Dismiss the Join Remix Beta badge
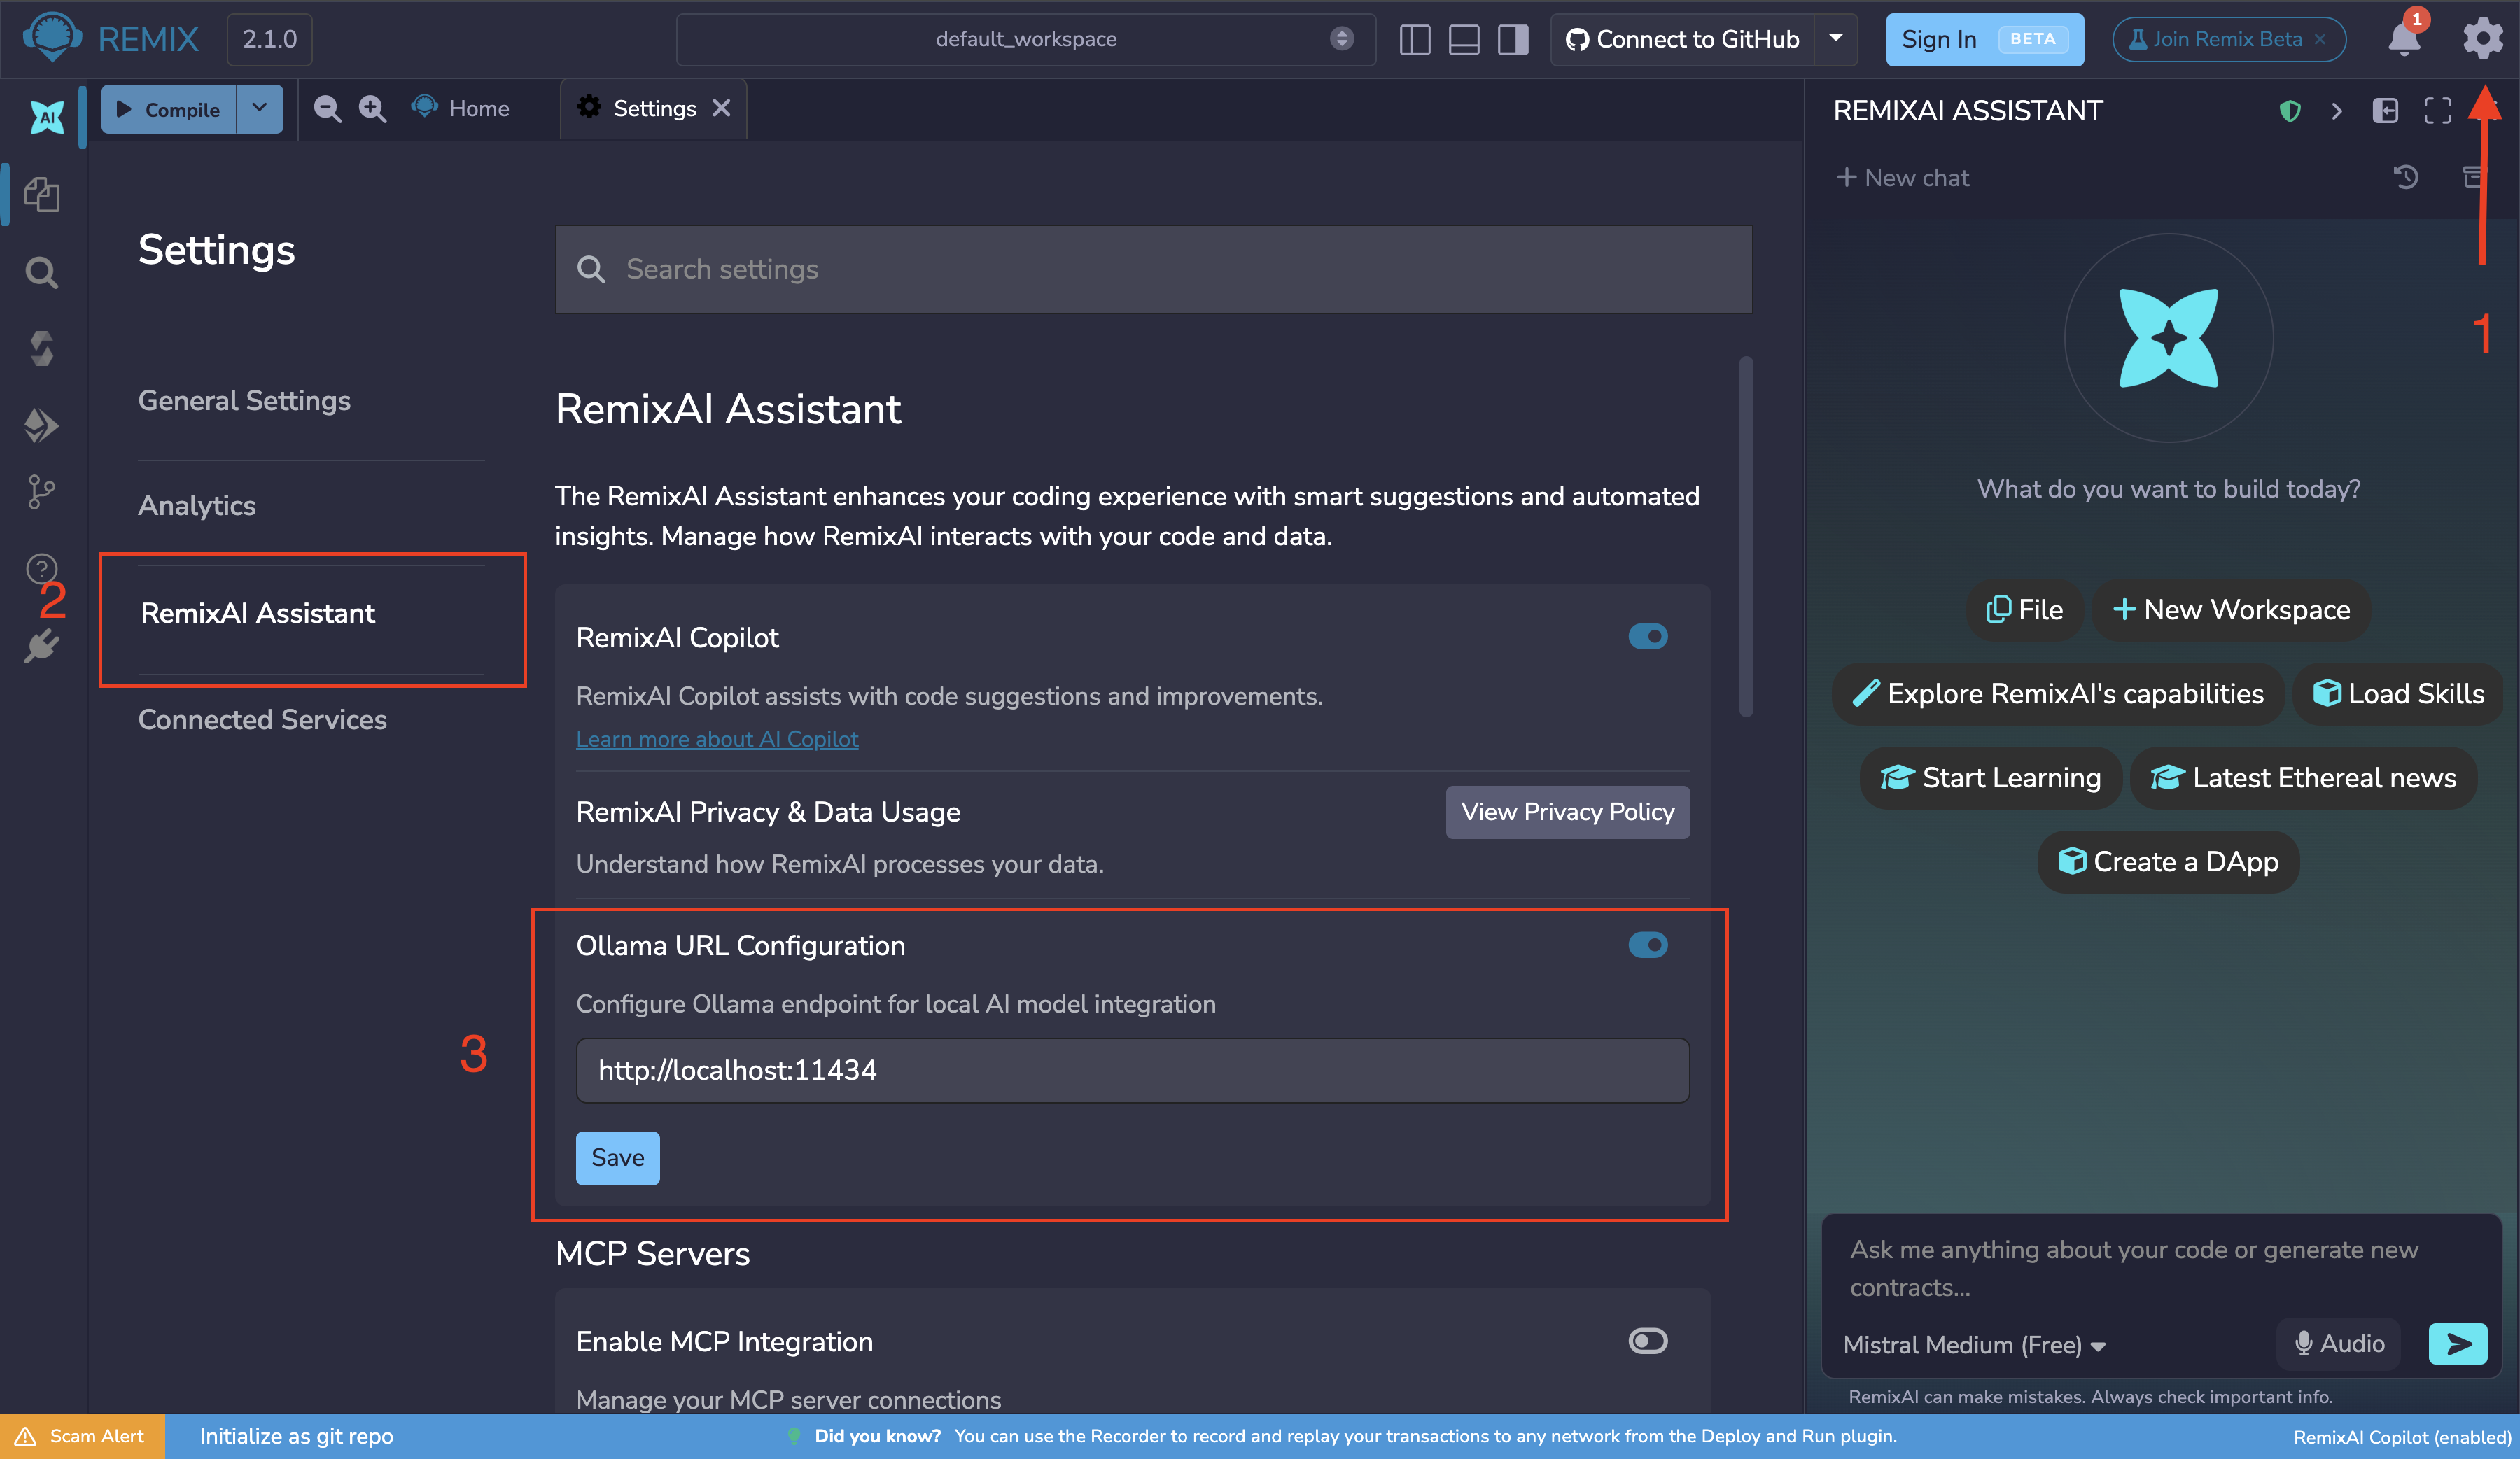The height and width of the screenshot is (1459, 2520). (x=2321, y=39)
